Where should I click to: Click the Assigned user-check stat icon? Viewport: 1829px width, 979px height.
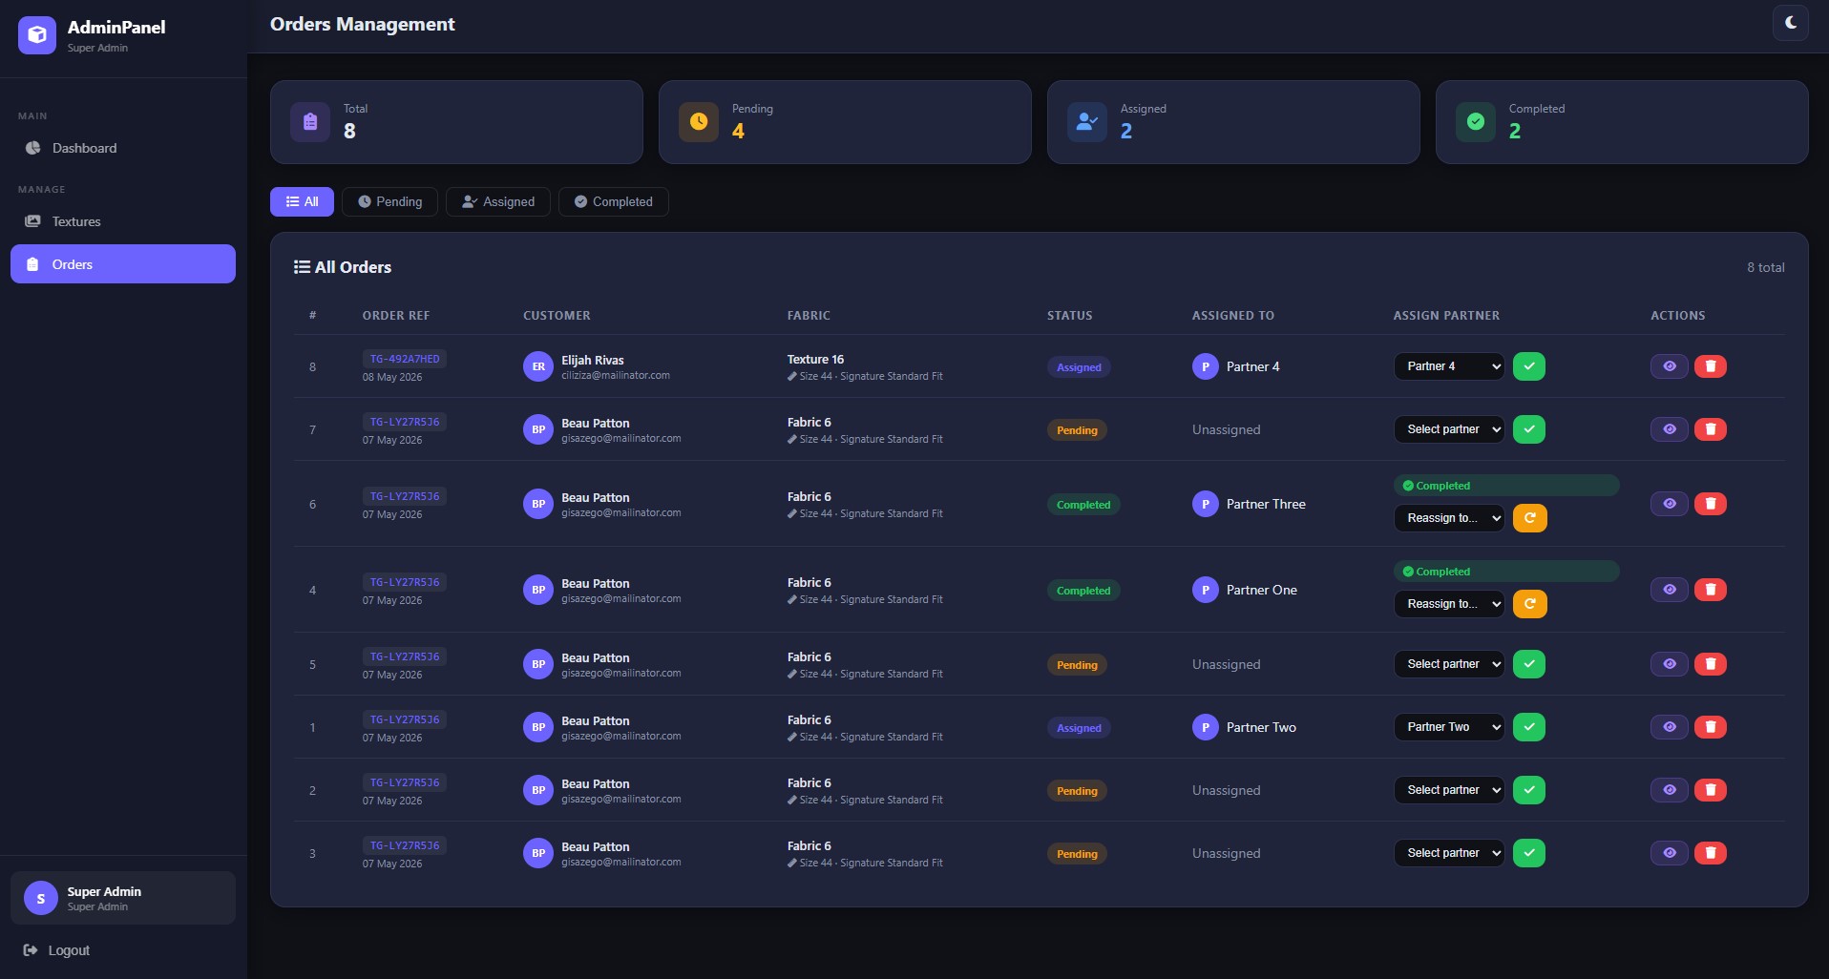tap(1087, 122)
